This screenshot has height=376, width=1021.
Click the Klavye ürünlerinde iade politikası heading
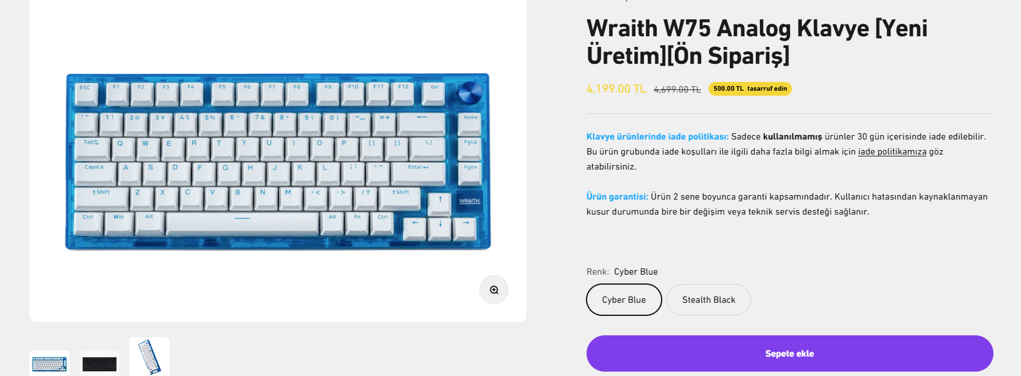tap(657, 136)
